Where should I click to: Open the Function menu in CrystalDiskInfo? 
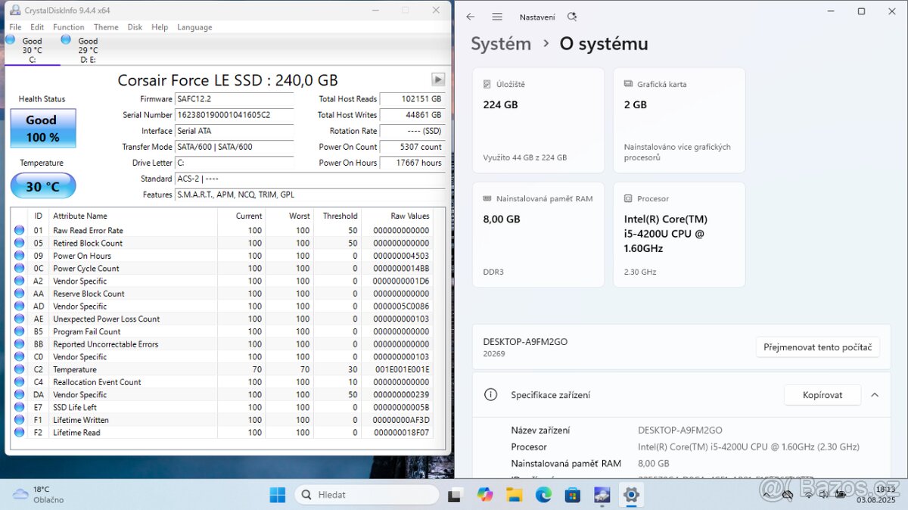click(x=68, y=26)
